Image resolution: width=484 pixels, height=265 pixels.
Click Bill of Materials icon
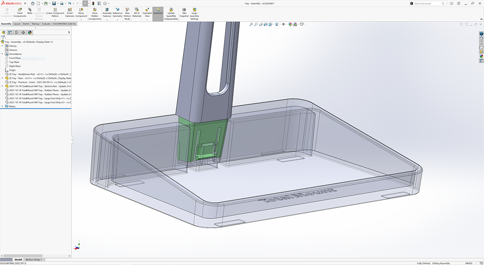[x=137, y=12]
